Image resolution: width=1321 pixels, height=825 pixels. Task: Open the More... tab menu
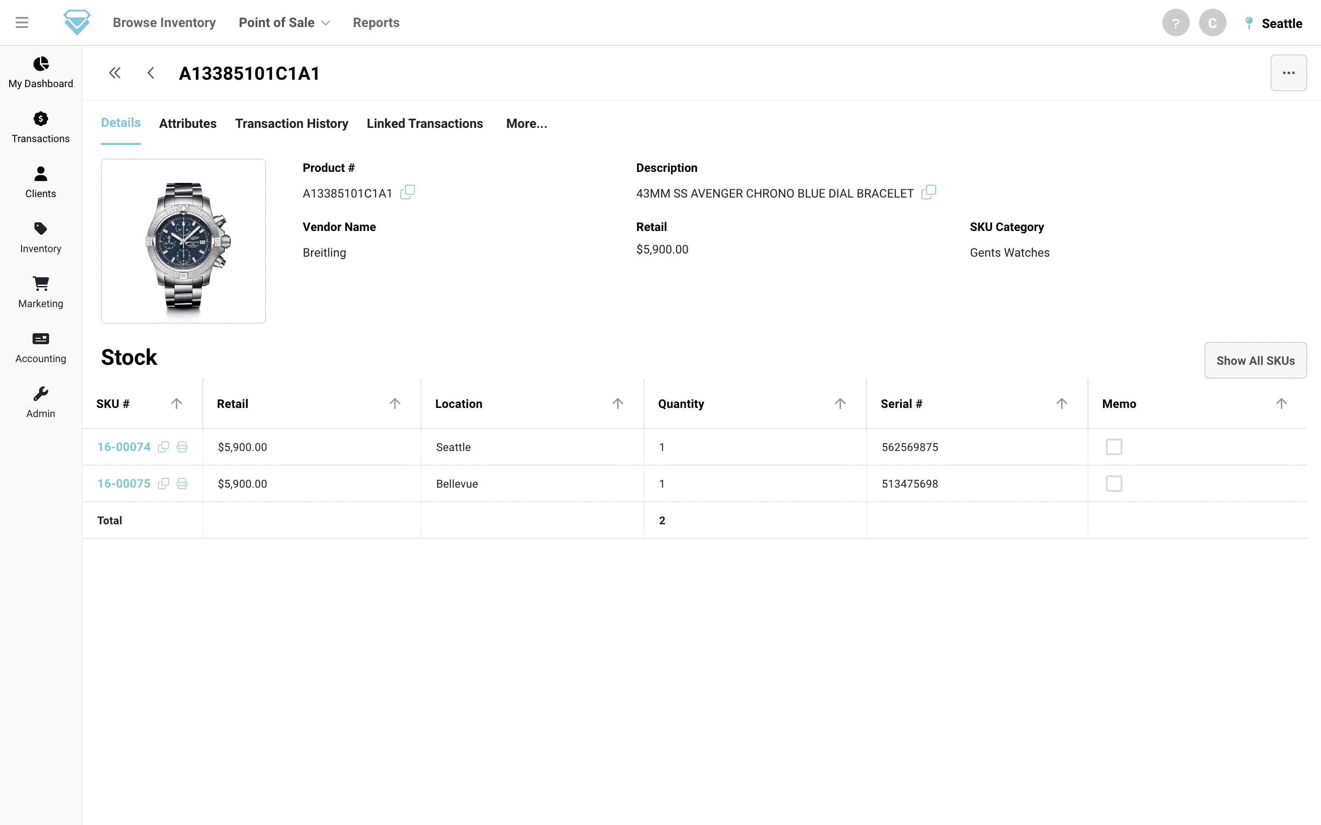[526, 123]
